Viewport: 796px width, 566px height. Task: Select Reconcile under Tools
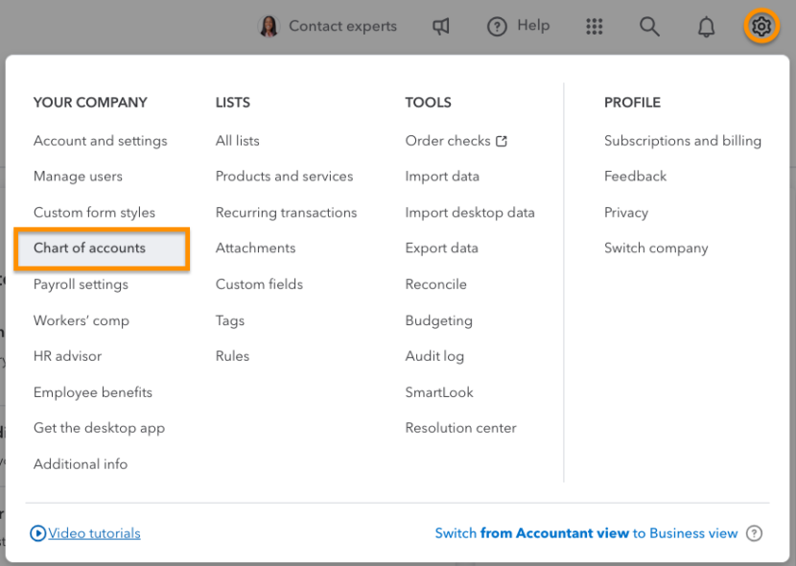435,284
